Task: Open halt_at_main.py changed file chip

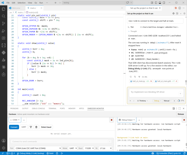Action: click(141, 81)
